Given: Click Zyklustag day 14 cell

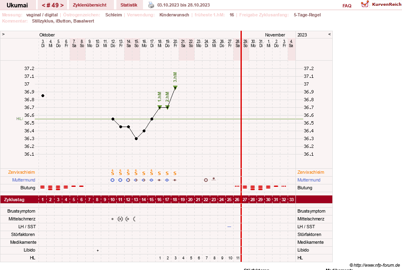Looking at the screenshot, I should pyautogui.click(x=143, y=200).
